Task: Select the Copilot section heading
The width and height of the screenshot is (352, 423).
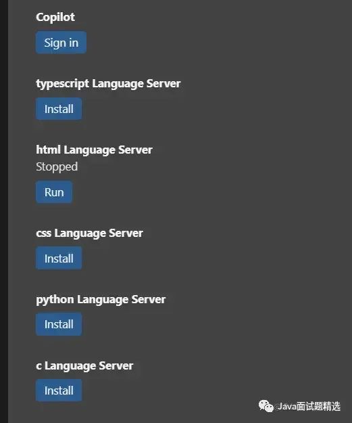Action: tap(55, 17)
